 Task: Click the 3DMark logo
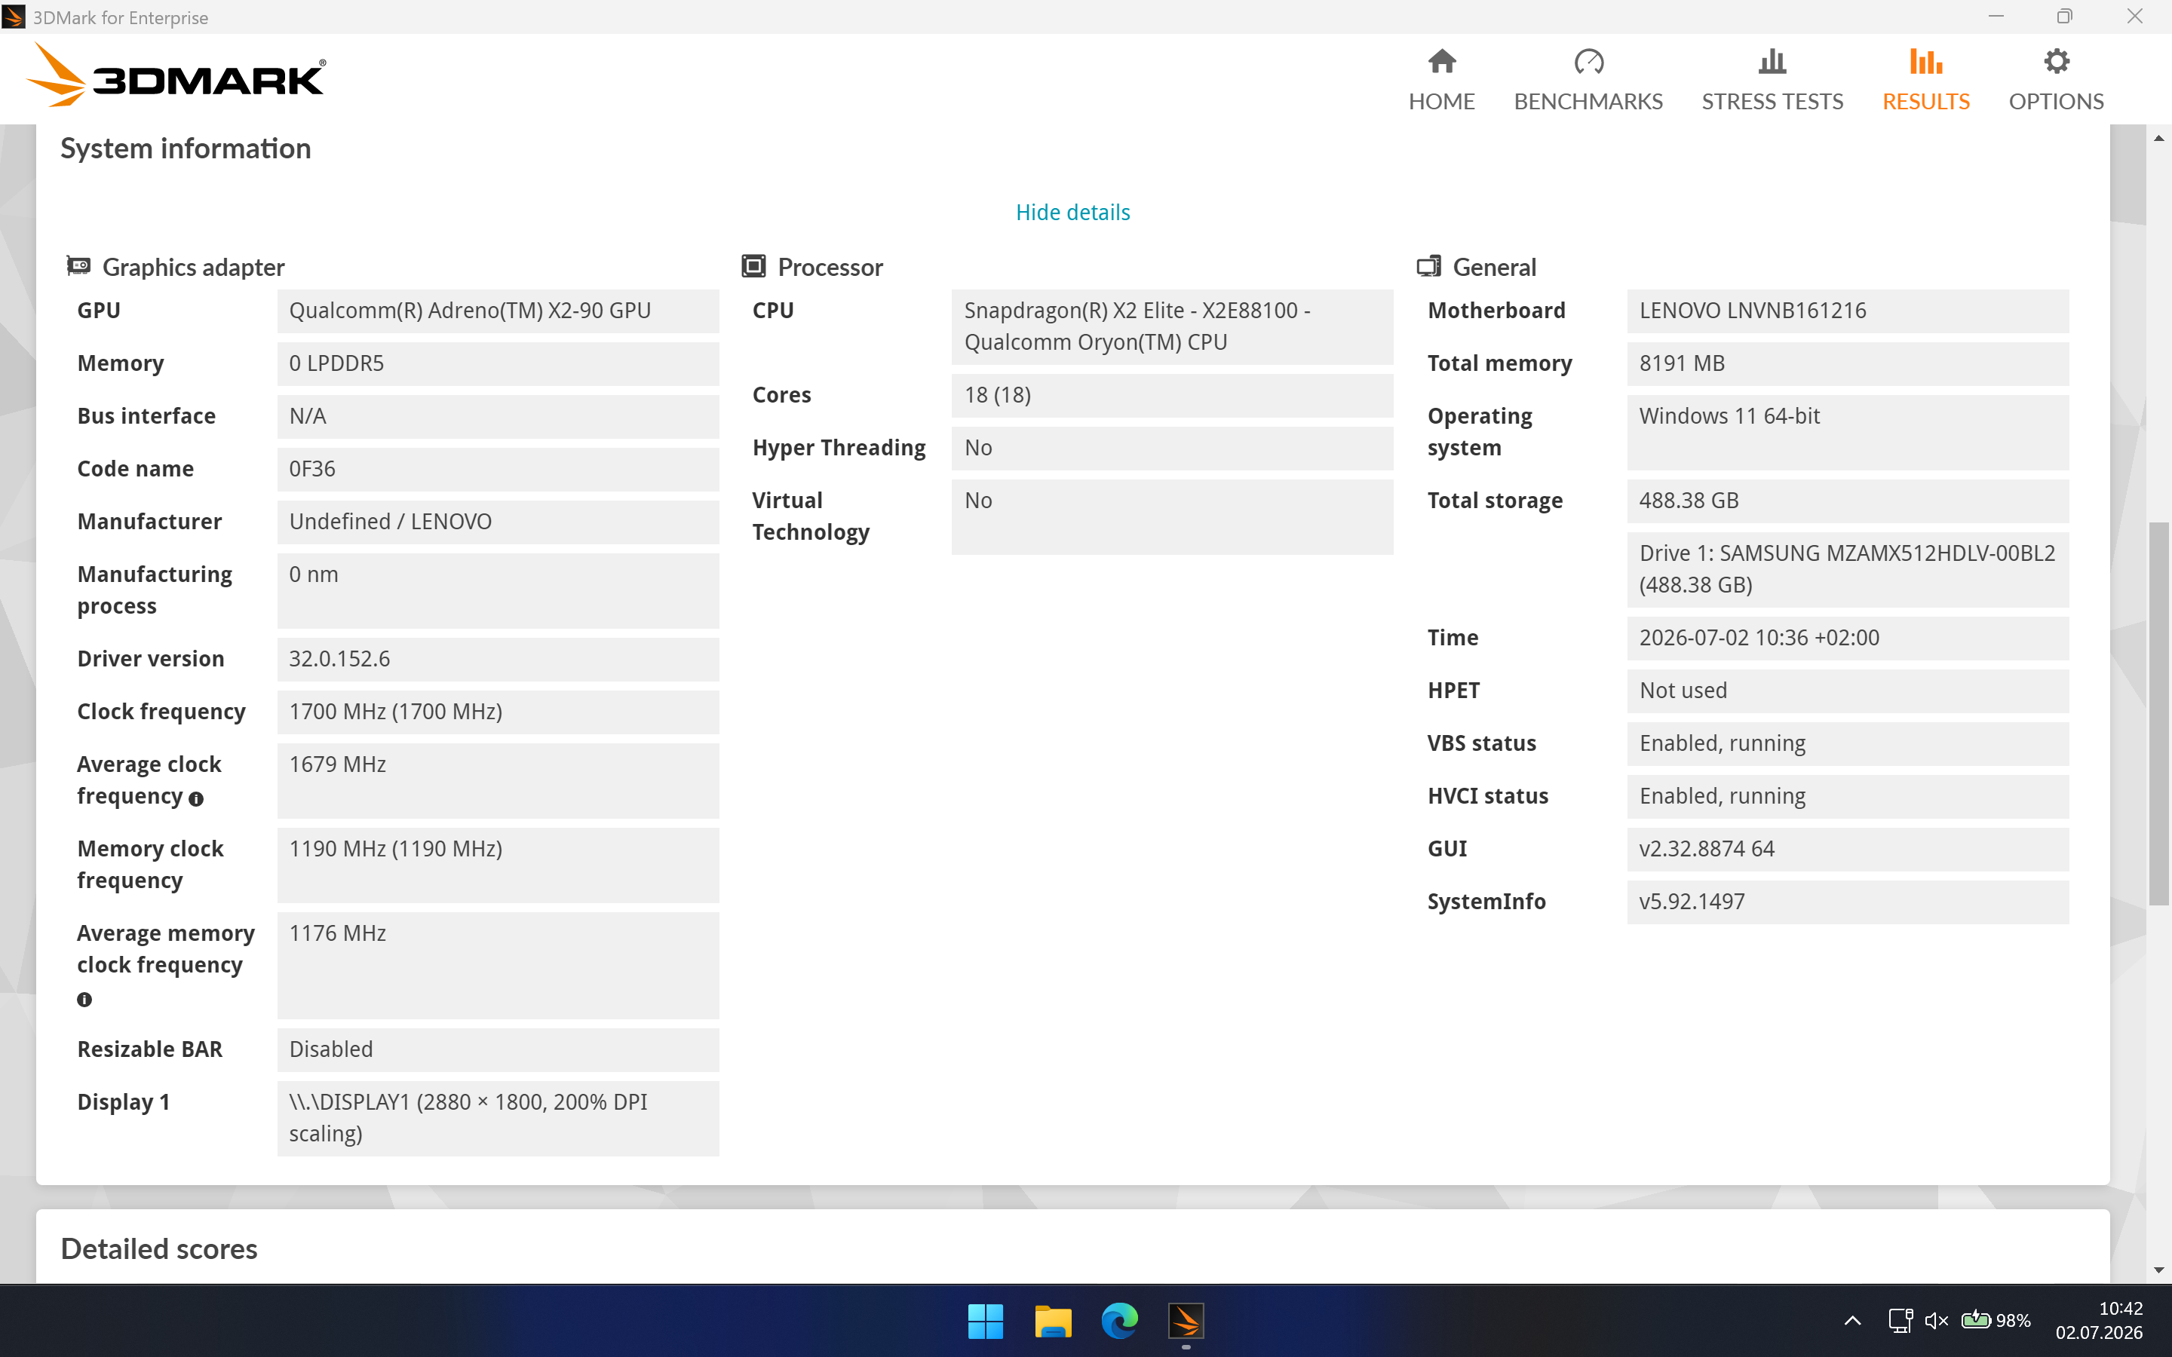click(176, 75)
